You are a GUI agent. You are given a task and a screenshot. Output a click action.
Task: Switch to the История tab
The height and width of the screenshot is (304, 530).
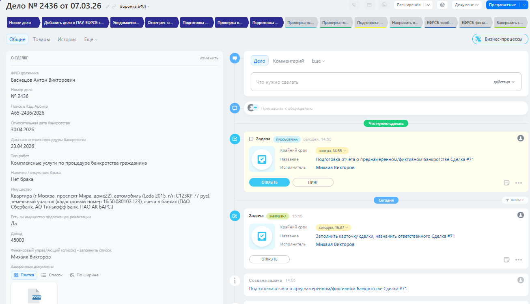pos(67,39)
